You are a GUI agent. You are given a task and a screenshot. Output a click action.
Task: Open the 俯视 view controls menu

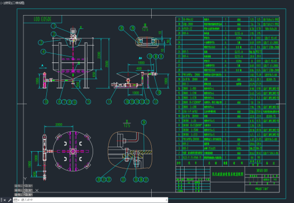point(7,3)
